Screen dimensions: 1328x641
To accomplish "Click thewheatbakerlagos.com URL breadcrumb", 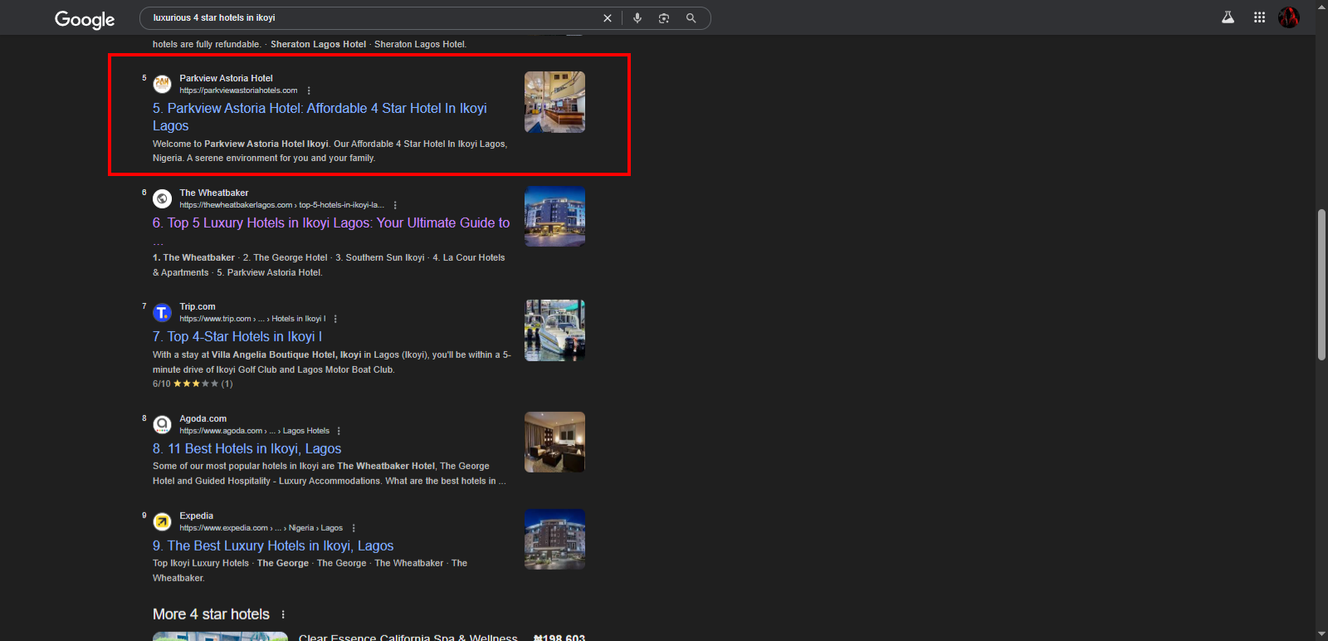I will (x=282, y=205).
